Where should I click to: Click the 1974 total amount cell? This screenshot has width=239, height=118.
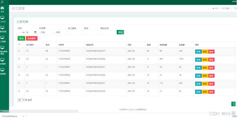click(181, 59)
